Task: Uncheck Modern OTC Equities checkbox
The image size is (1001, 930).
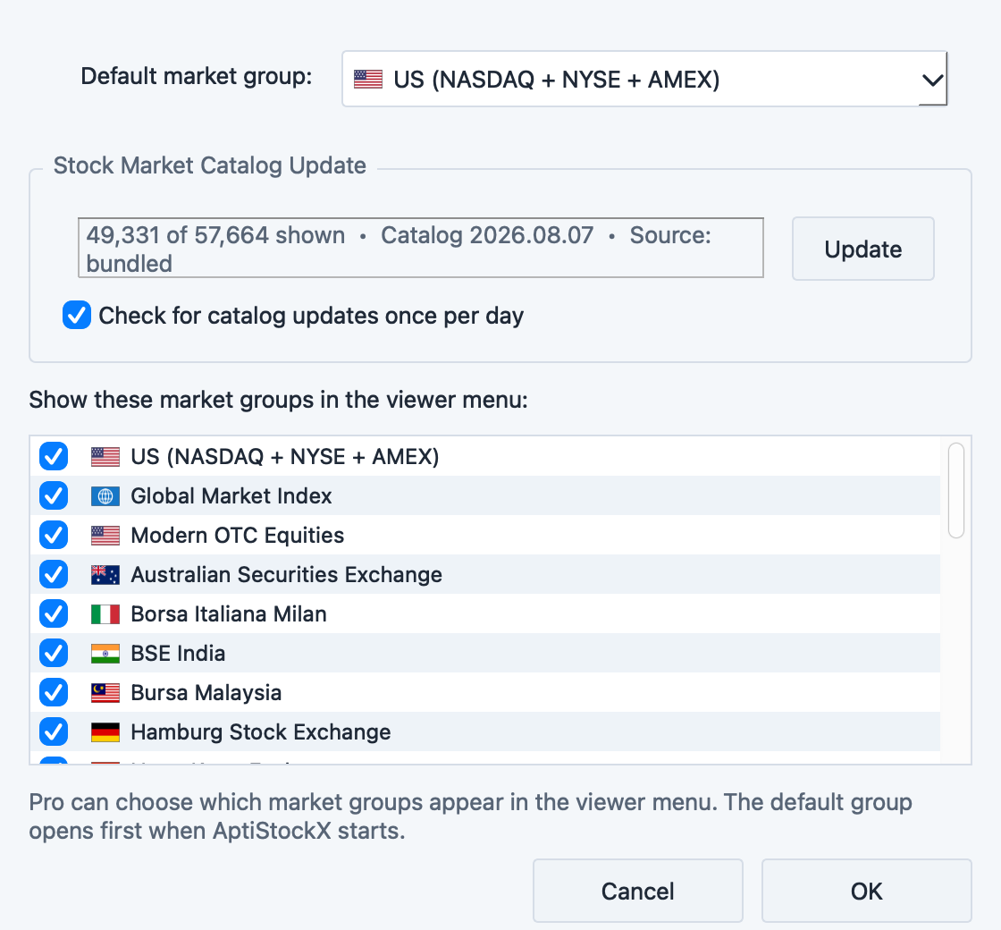Action: (54, 536)
